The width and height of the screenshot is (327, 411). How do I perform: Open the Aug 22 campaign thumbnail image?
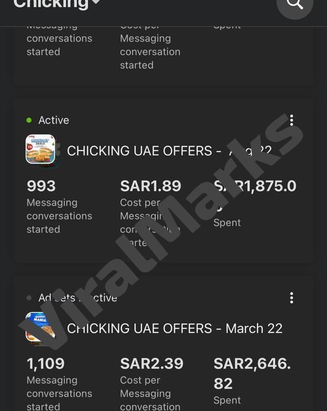(x=41, y=150)
